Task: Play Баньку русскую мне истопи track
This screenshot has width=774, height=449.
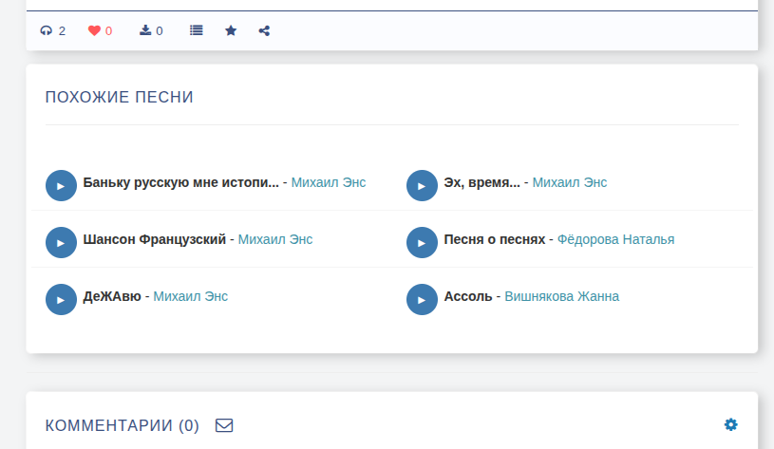Action: [x=61, y=185]
